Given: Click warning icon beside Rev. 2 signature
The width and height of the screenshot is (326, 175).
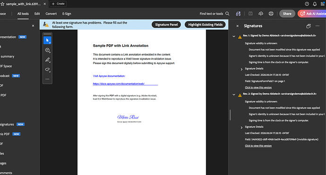Looking at the screenshot, I should click(240, 95).
